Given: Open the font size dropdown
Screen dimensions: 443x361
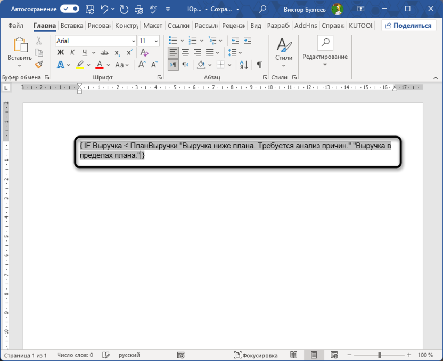Looking at the screenshot, I should [x=156, y=41].
